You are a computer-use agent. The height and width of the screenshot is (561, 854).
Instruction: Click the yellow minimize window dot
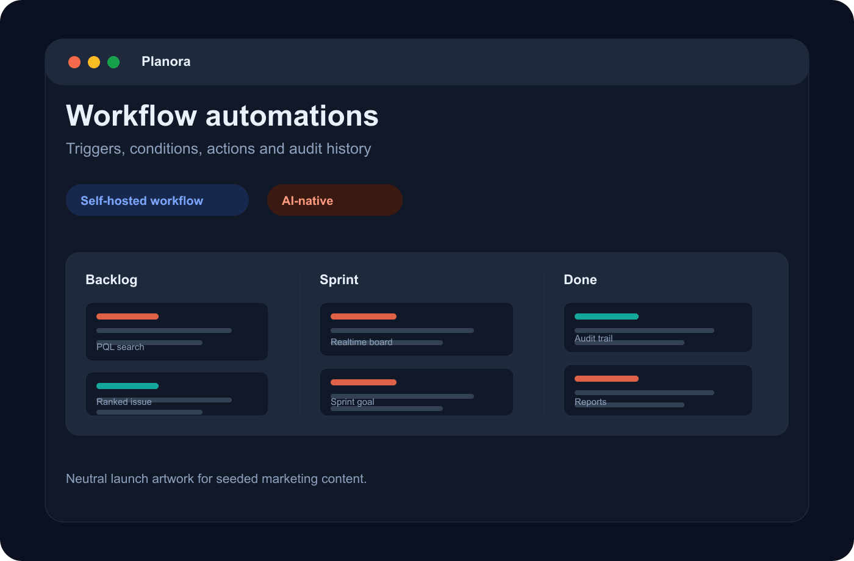point(94,62)
